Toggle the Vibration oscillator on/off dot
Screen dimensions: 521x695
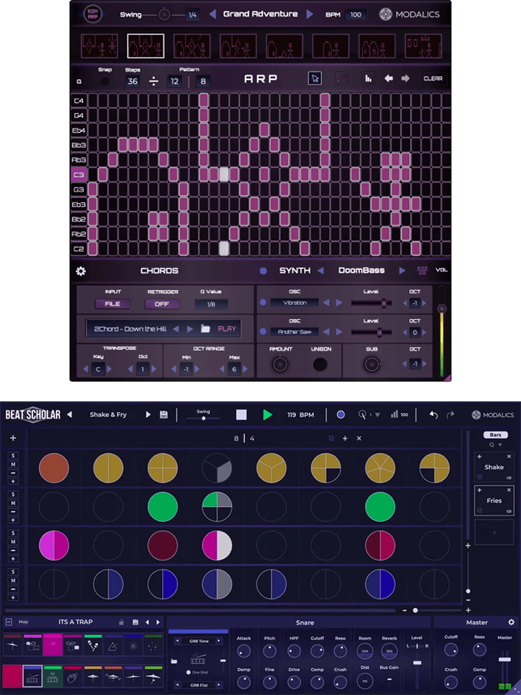263,302
